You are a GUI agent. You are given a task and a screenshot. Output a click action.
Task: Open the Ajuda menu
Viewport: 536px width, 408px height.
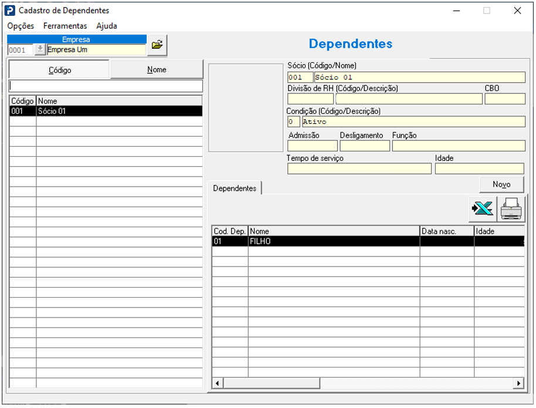(107, 26)
